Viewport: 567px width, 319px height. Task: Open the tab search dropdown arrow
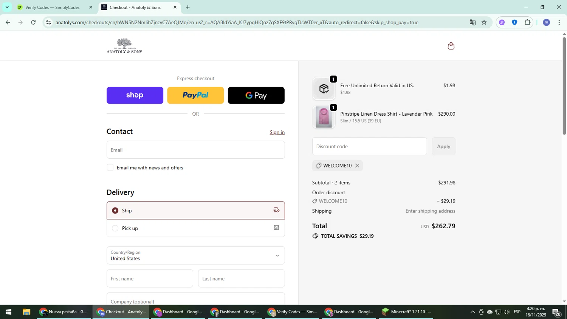coord(7,7)
